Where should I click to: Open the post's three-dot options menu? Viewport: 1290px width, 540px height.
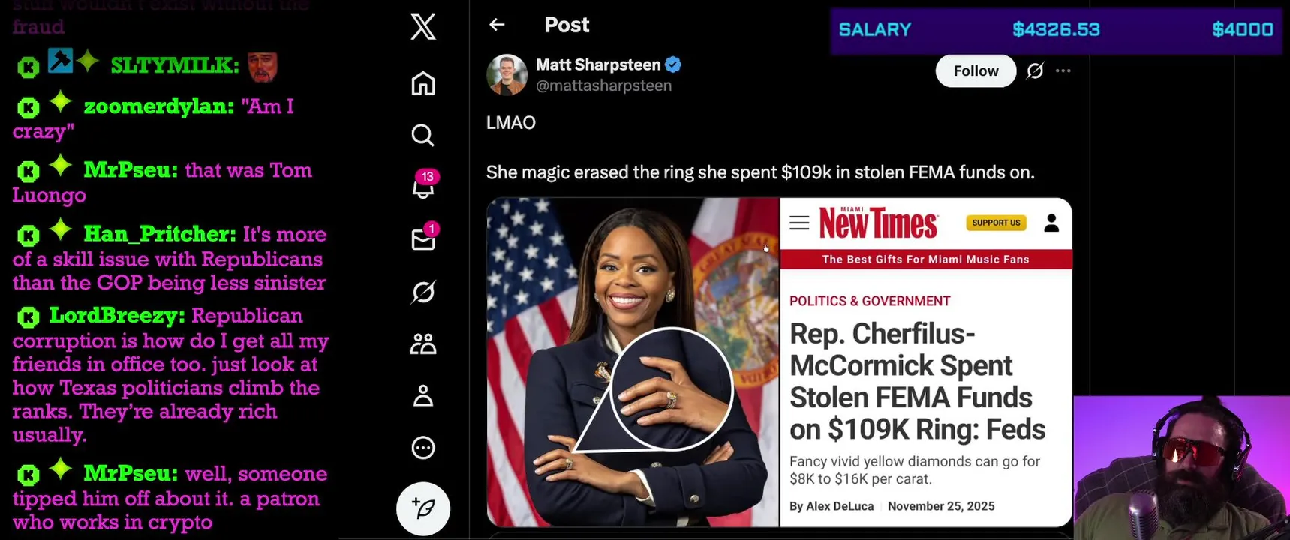1063,70
